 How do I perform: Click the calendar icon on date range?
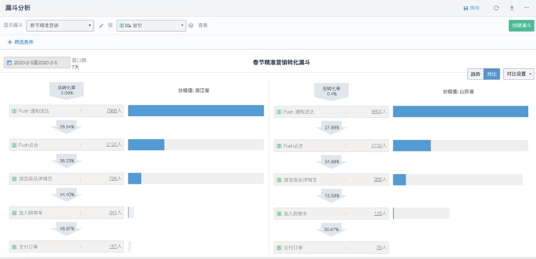9,62
